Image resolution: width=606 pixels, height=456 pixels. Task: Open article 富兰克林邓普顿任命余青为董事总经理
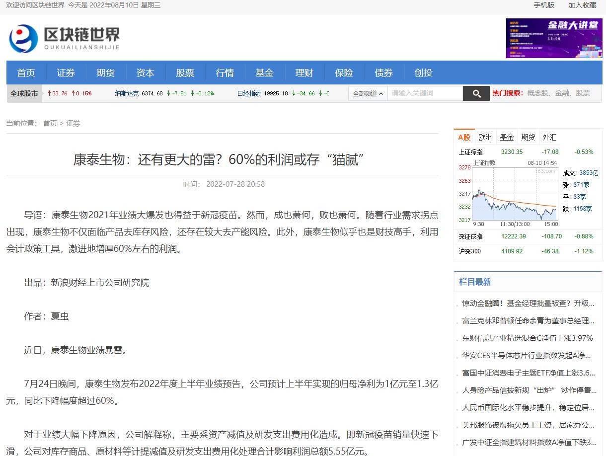[529, 321]
